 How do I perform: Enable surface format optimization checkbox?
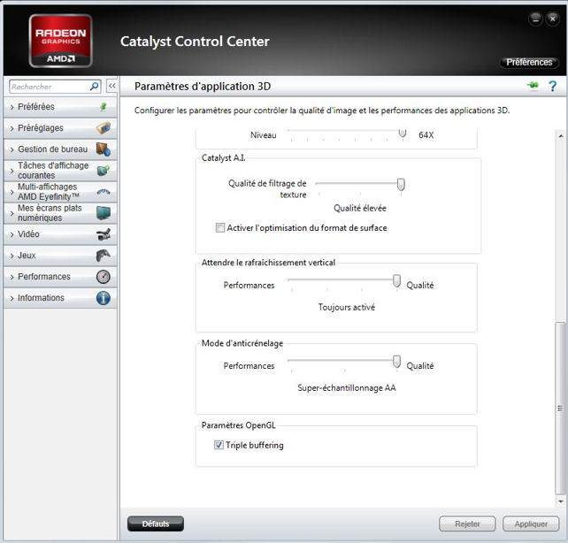click(220, 227)
